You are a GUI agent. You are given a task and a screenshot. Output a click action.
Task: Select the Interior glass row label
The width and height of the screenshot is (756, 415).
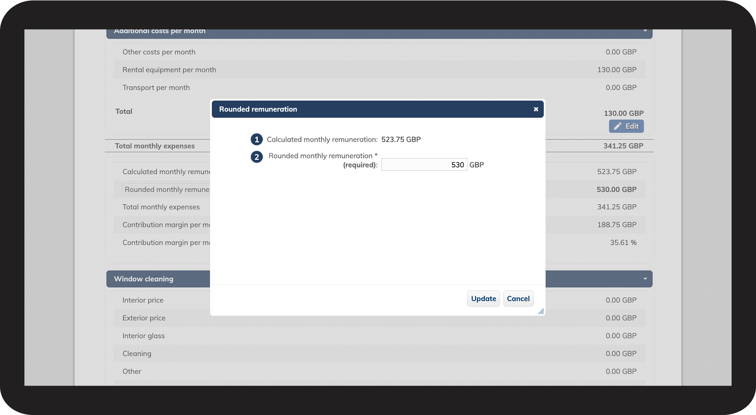click(x=143, y=336)
